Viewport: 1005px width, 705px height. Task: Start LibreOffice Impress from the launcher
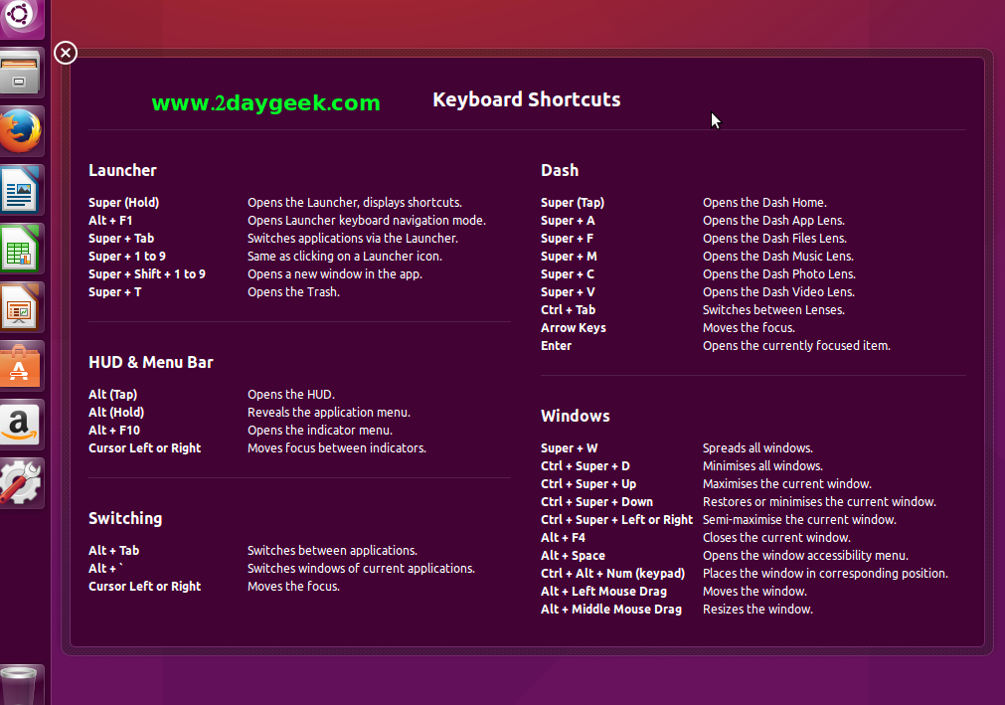click(x=21, y=306)
